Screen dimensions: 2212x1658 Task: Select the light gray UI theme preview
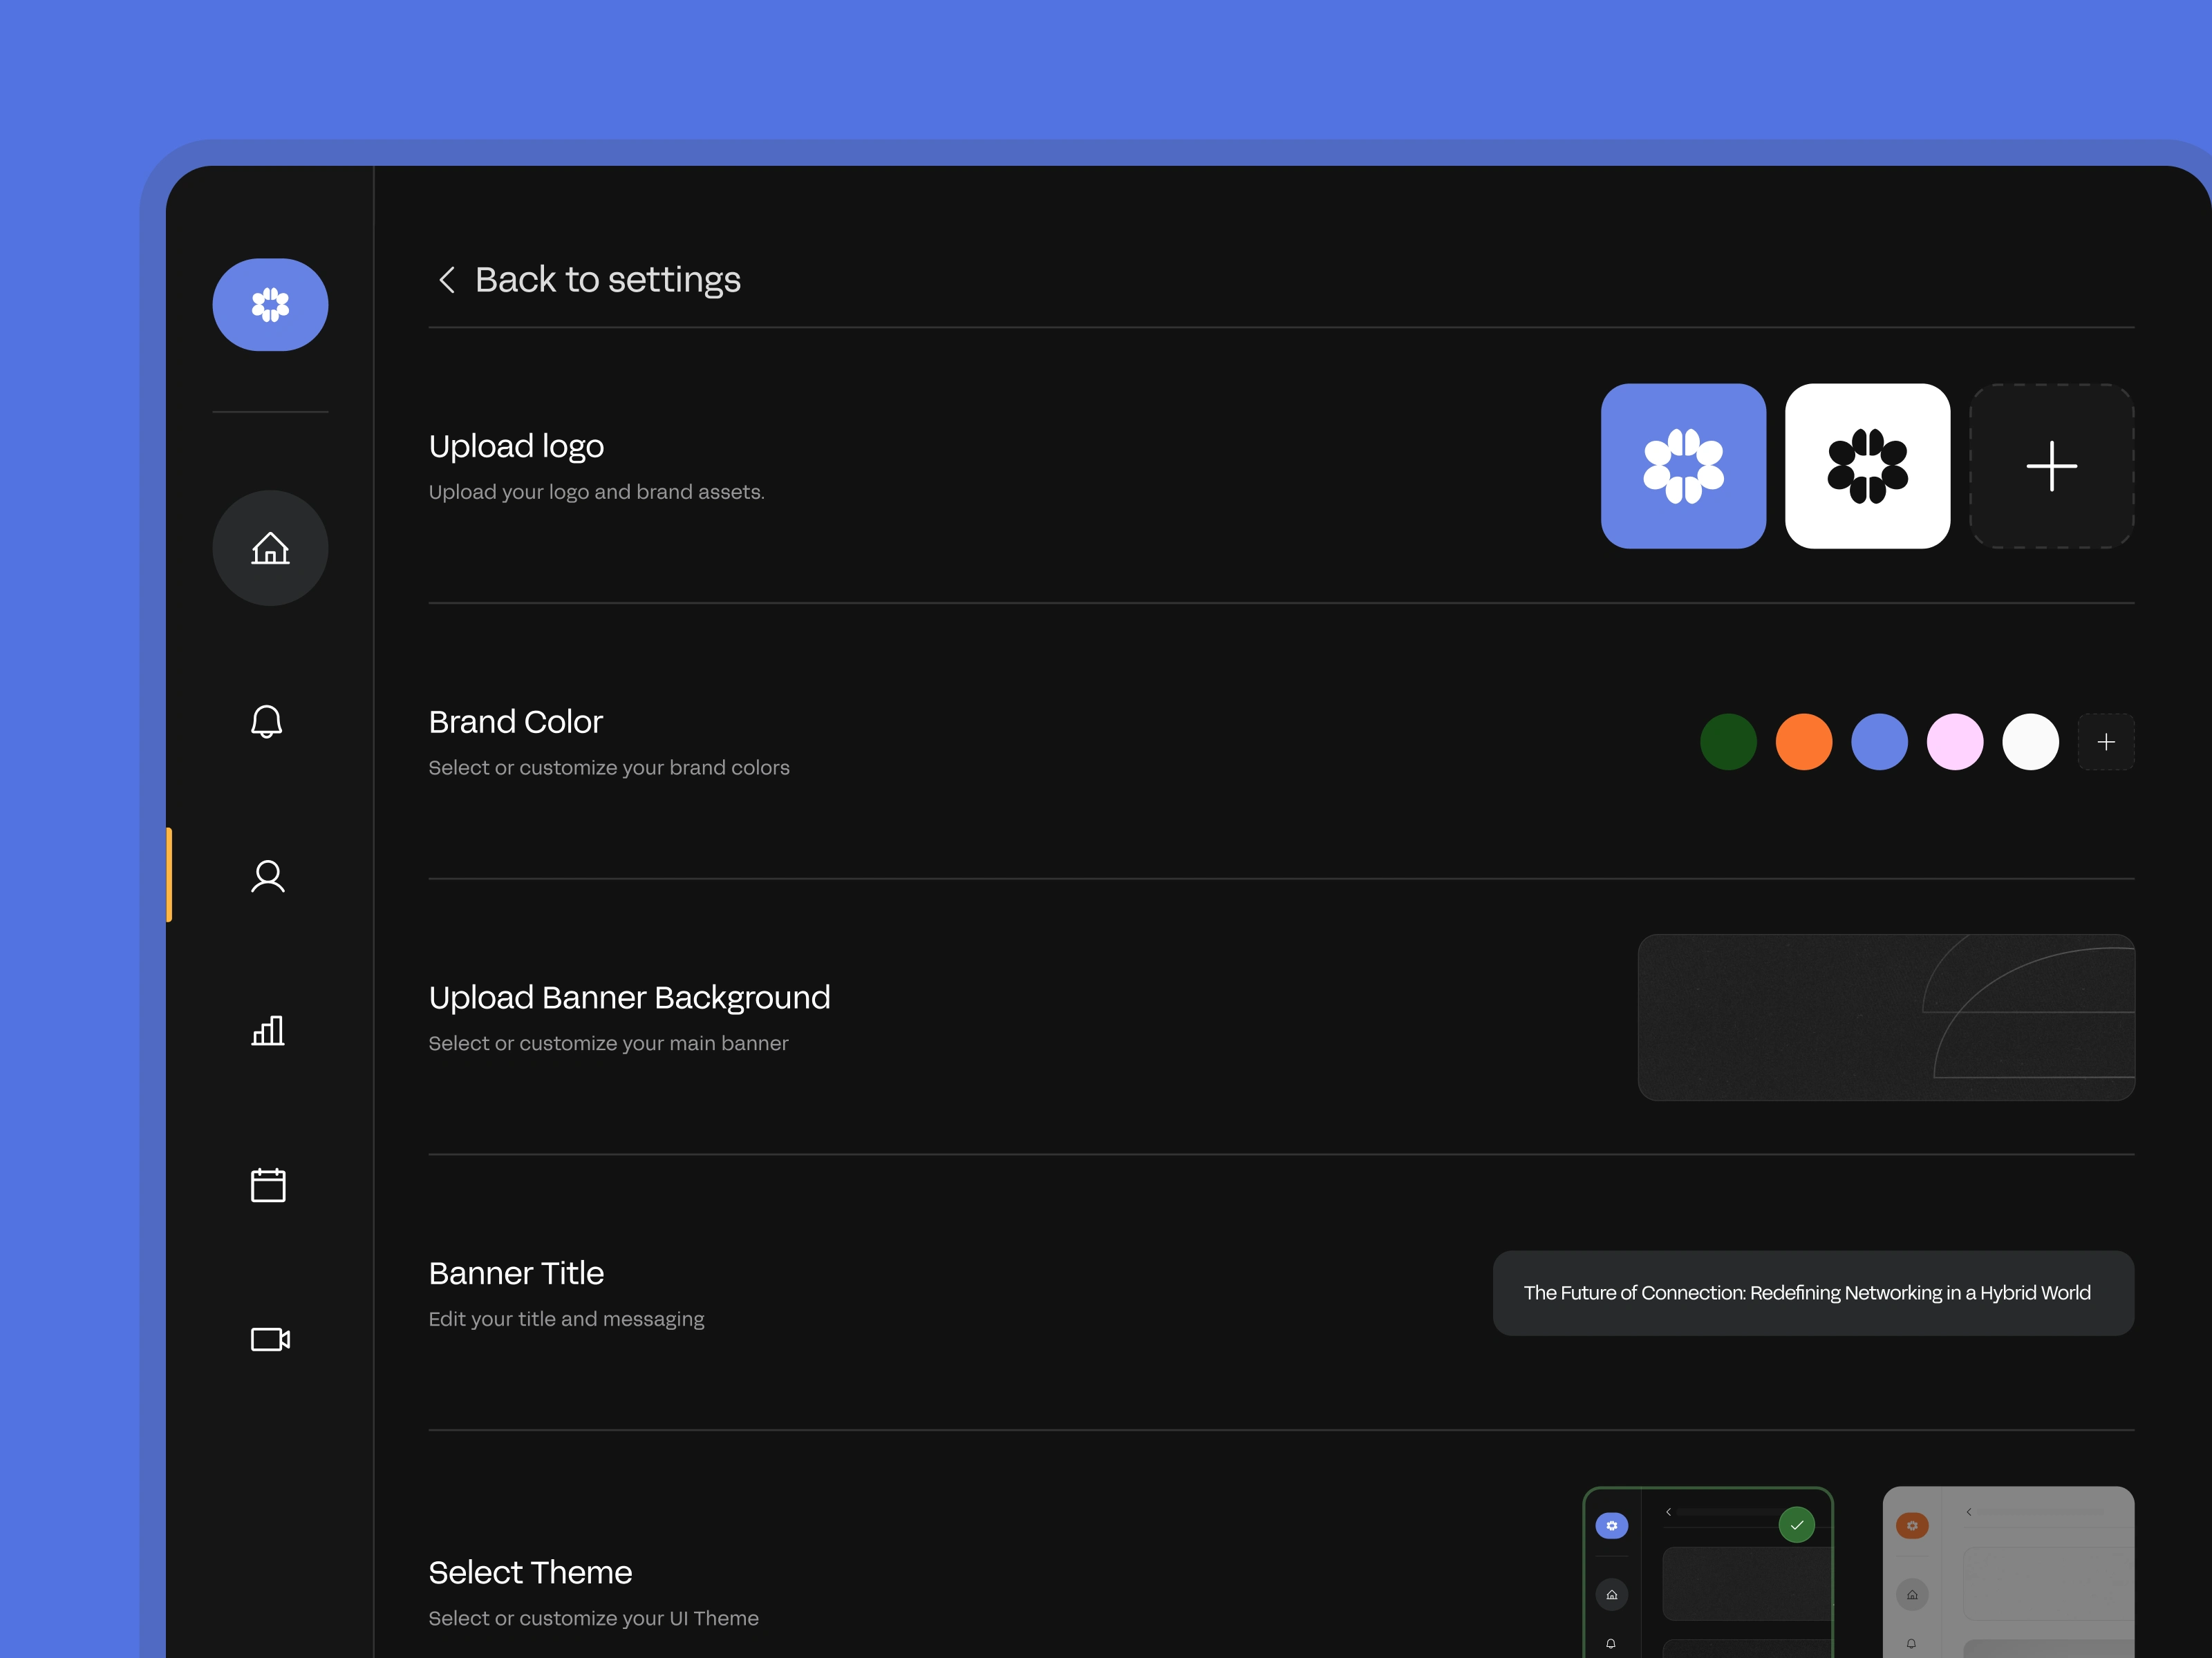(2009, 1572)
